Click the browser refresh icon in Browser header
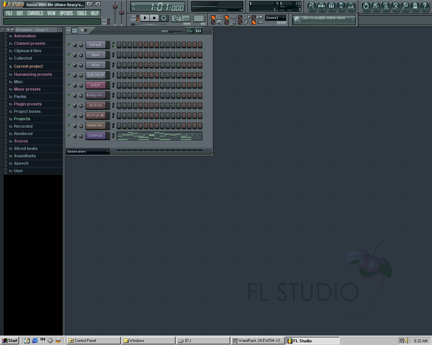This screenshot has width=432, height=345. pos(12,30)
